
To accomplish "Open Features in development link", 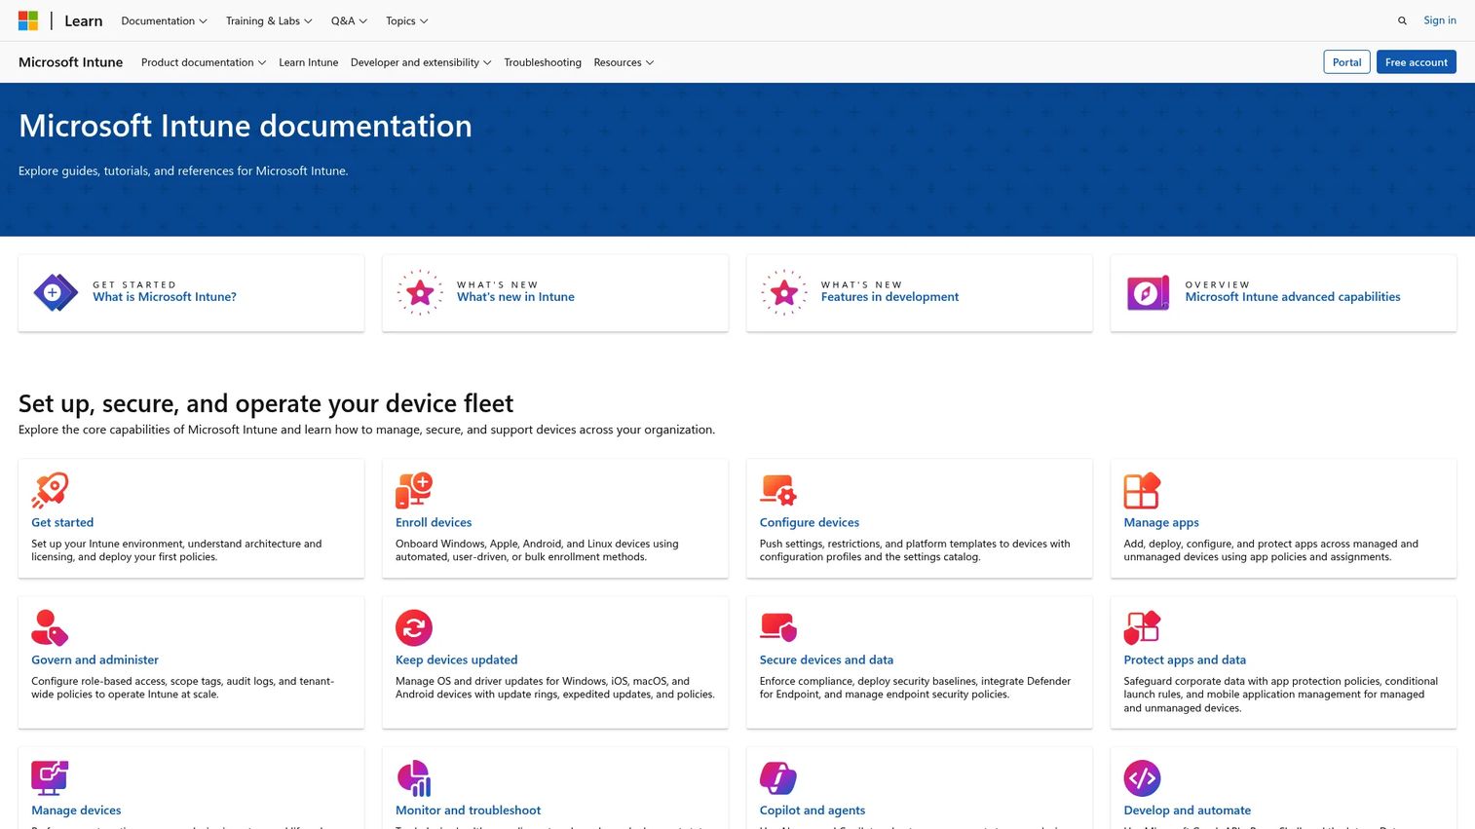I will 889,297.
